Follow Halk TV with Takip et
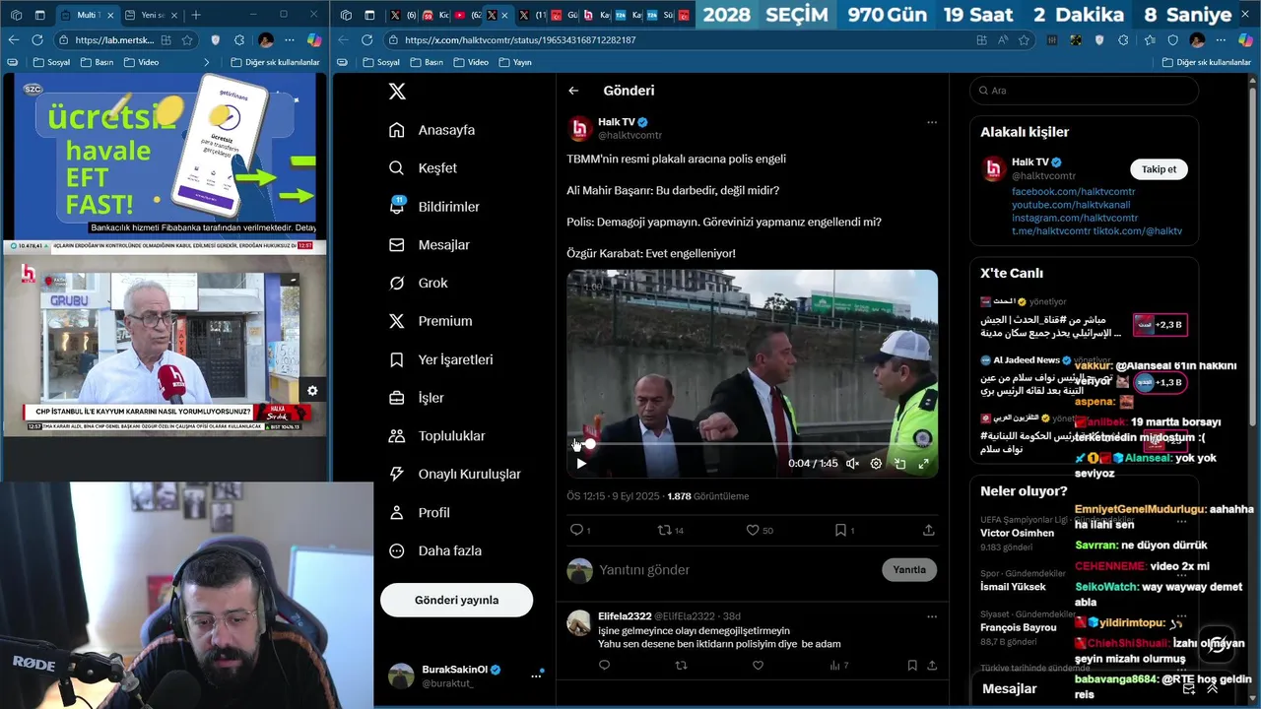This screenshot has height=709, width=1261. (x=1159, y=169)
